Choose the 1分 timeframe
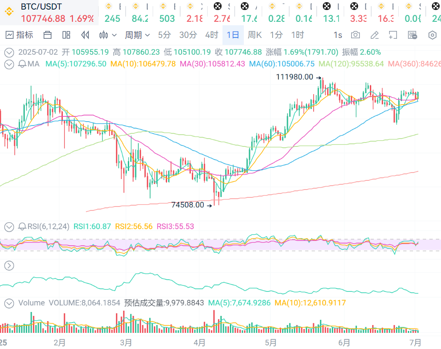Viewport: 441px width, 349px height. [276, 35]
